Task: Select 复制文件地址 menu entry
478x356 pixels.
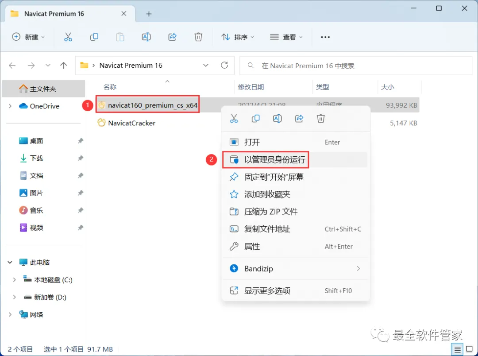Action: tap(295, 229)
